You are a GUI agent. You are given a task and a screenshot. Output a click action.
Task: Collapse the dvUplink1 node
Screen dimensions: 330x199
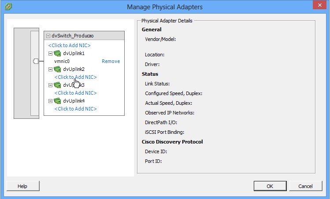(51, 53)
